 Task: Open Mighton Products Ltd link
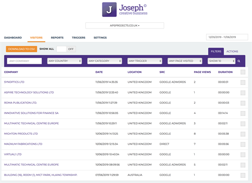tap(21, 134)
